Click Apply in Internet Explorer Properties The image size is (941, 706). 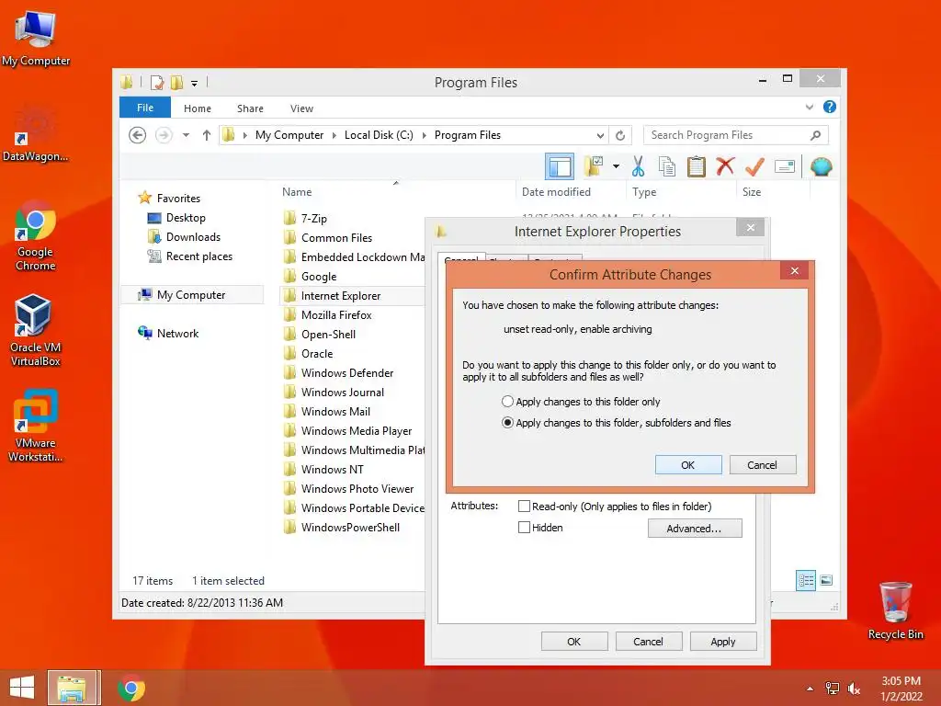click(x=723, y=641)
